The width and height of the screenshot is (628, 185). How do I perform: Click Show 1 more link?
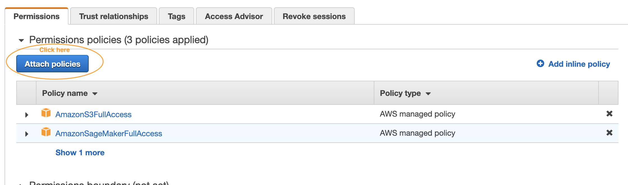coord(80,152)
